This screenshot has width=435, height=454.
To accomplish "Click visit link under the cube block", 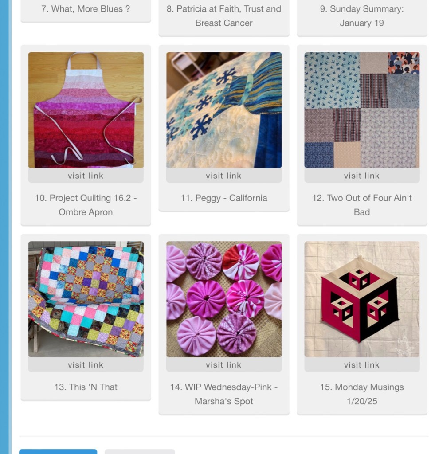I will [x=362, y=365].
